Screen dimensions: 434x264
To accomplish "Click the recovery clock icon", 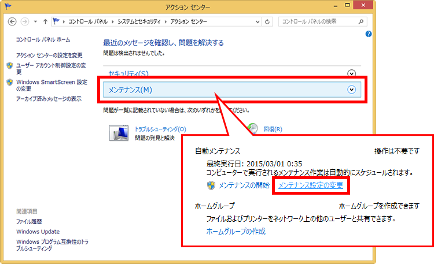I will tap(253, 128).
